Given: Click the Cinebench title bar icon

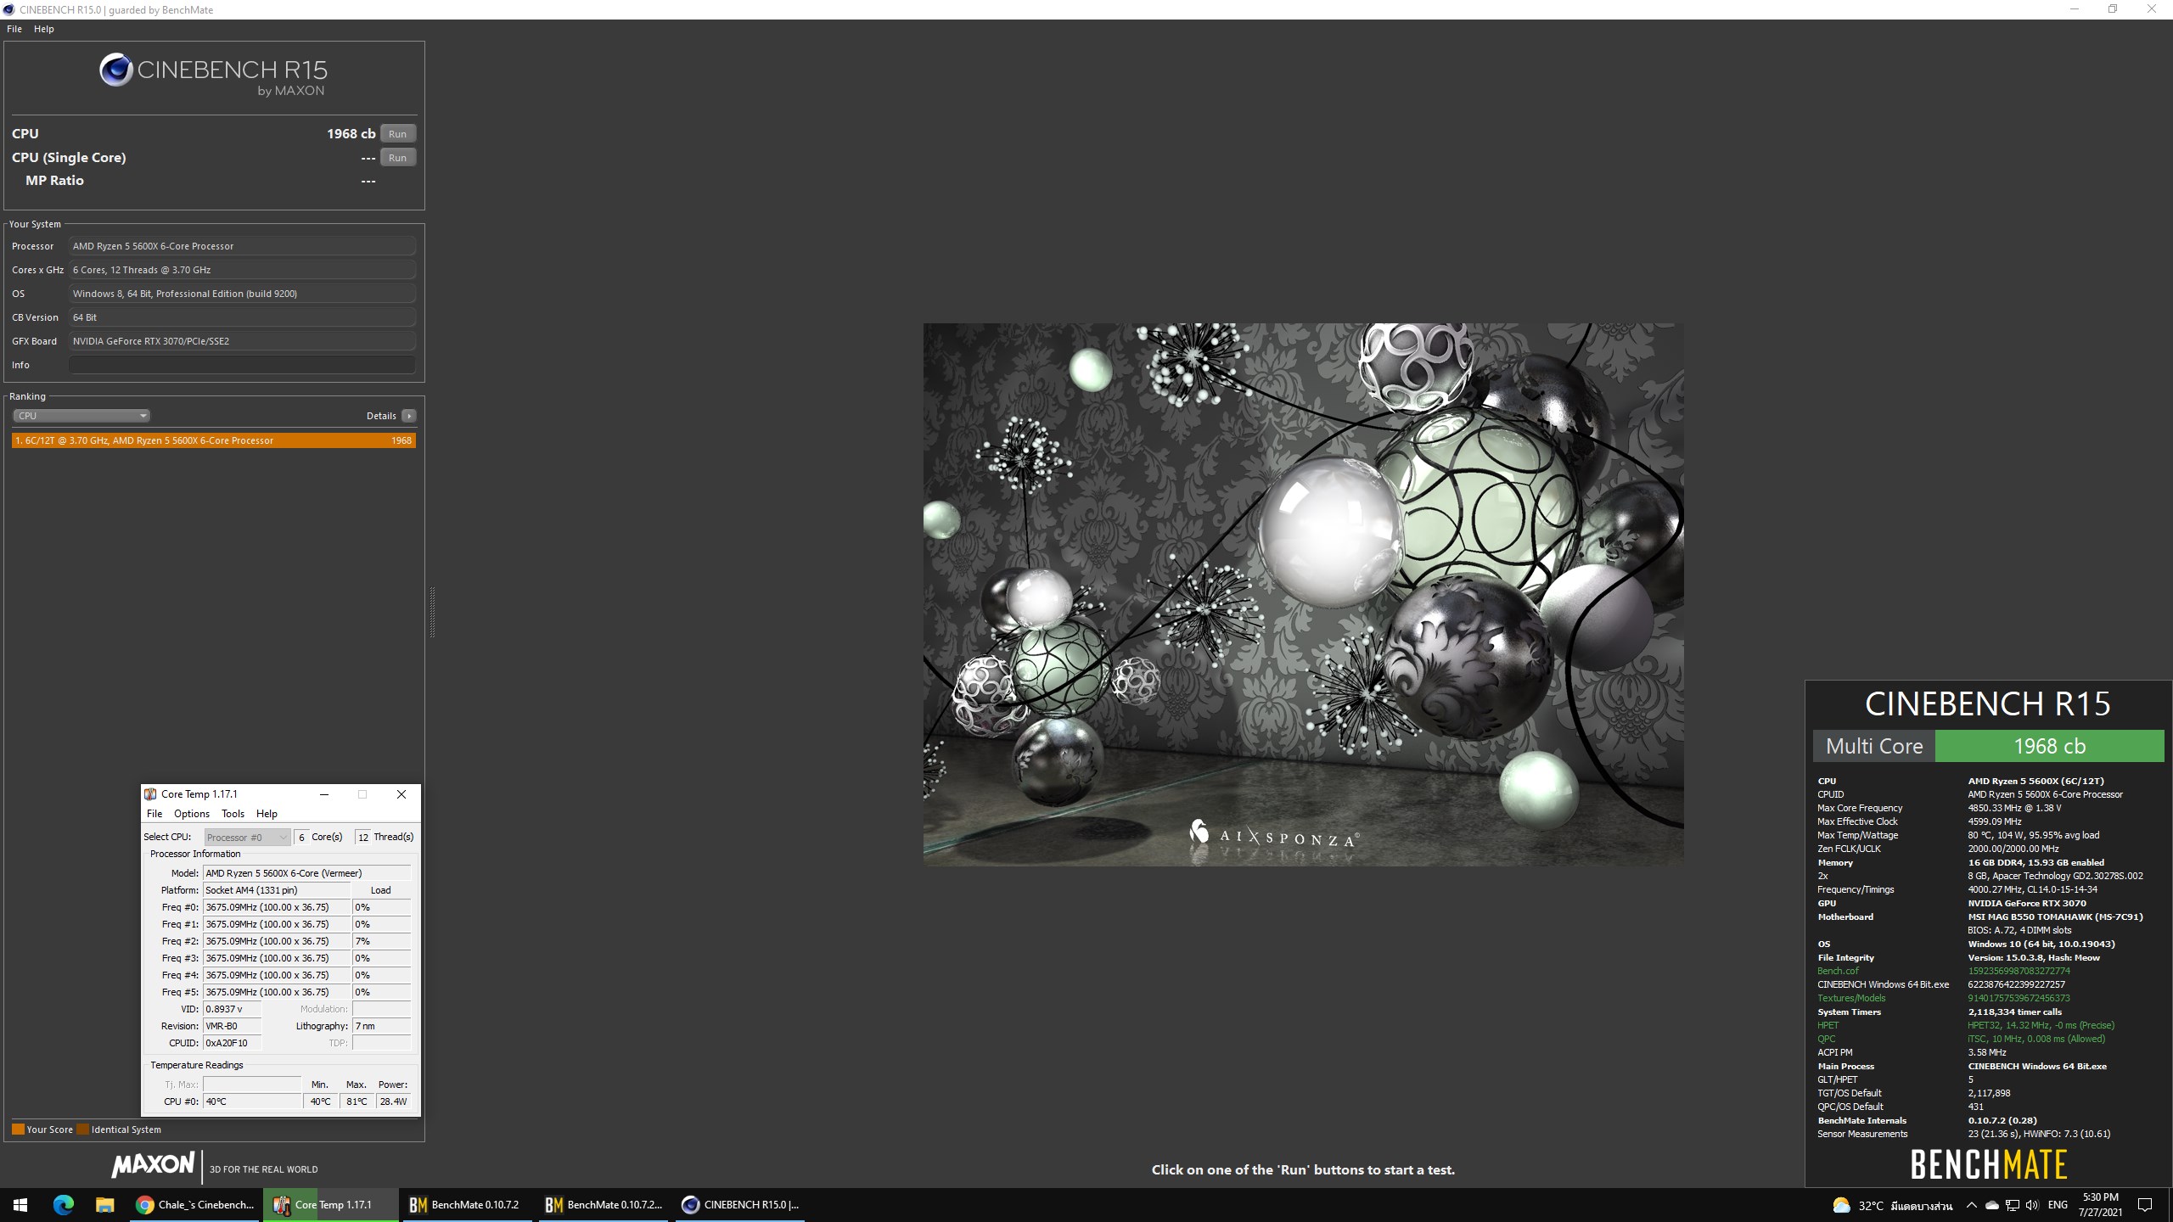Looking at the screenshot, I should point(9,10).
